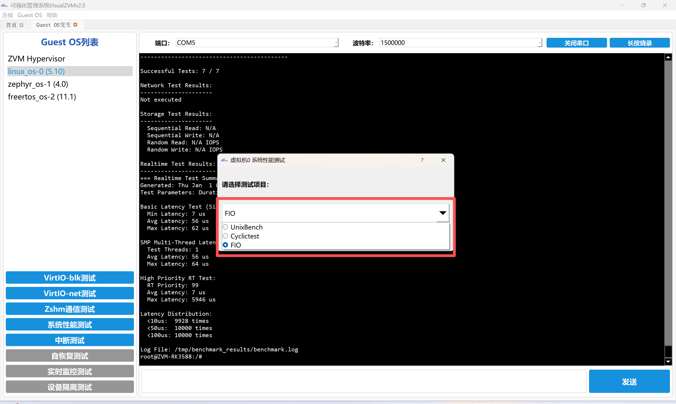Select the FIO radio option

coord(225,245)
